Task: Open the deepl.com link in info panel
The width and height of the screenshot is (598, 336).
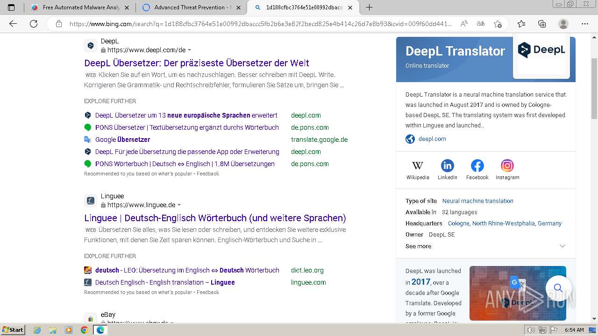Action: point(432,139)
